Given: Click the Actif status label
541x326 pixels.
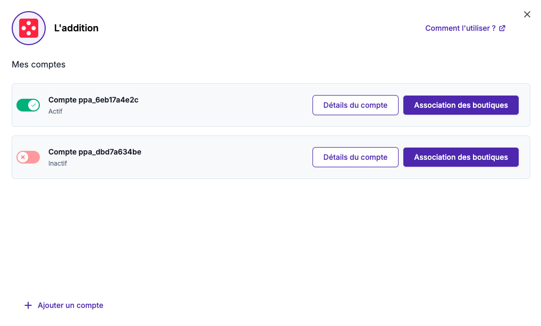Looking at the screenshot, I should 55,111.
